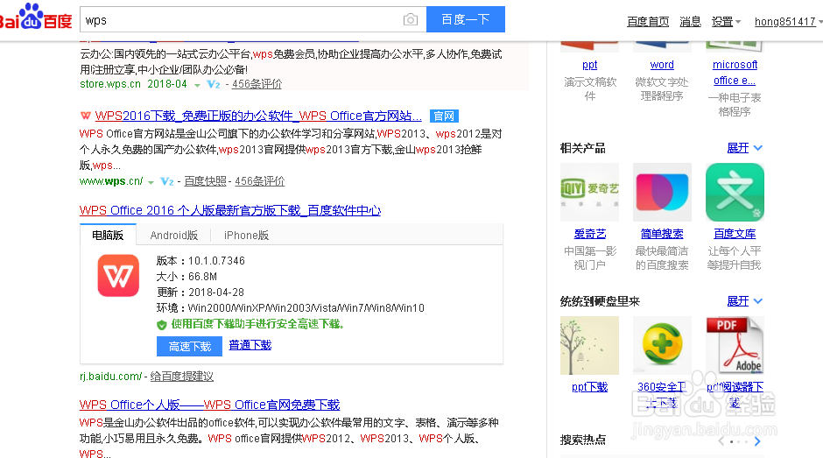
Task: Open 消息 messages link
Action: point(690,22)
